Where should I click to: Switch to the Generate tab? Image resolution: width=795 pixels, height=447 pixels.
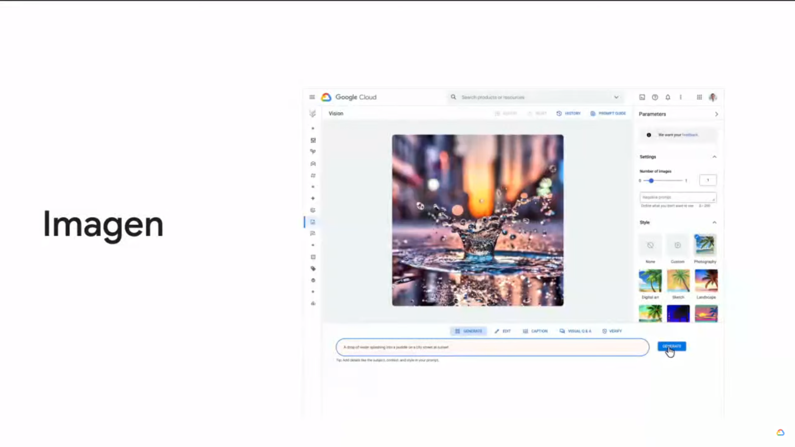(x=468, y=331)
